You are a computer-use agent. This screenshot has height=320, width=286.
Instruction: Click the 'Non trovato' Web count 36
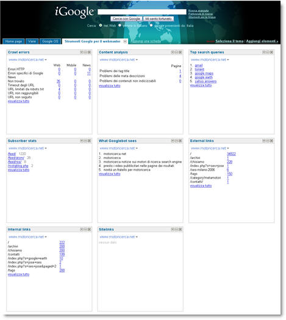(59, 81)
